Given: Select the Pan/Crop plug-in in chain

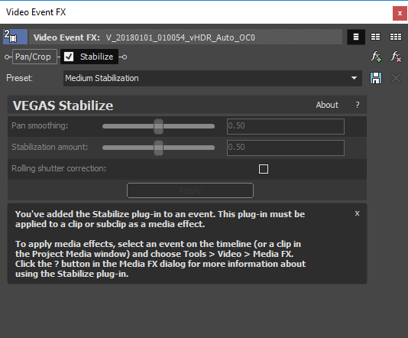Looking at the screenshot, I should [x=34, y=57].
